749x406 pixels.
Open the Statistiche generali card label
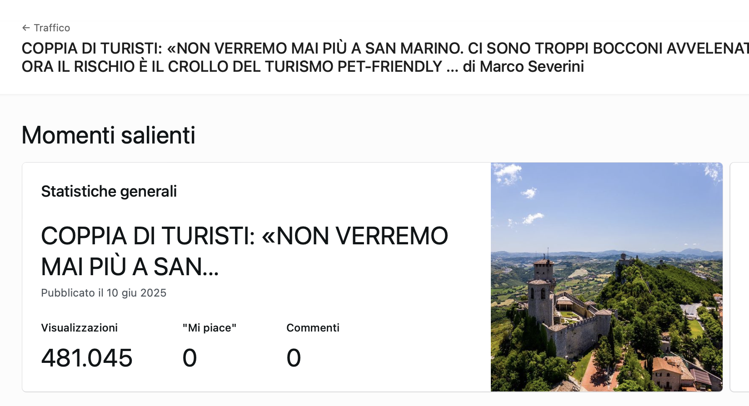[x=109, y=191]
